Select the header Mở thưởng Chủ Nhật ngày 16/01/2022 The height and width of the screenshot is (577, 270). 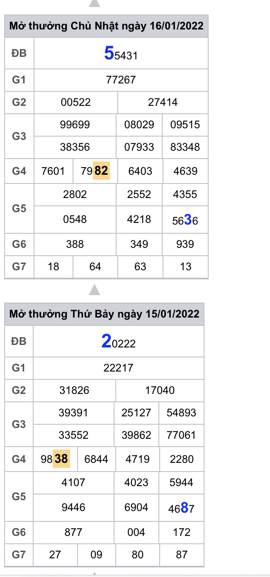point(106,26)
